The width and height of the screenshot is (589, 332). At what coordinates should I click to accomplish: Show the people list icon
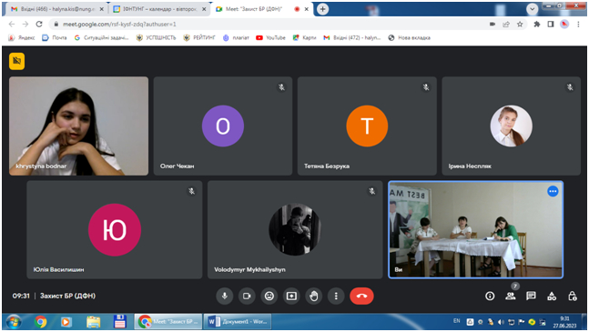pyautogui.click(x=511, y=296)
